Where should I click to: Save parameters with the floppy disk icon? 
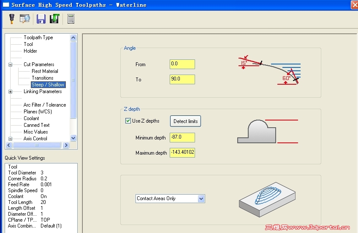click(x=41, y=19)
